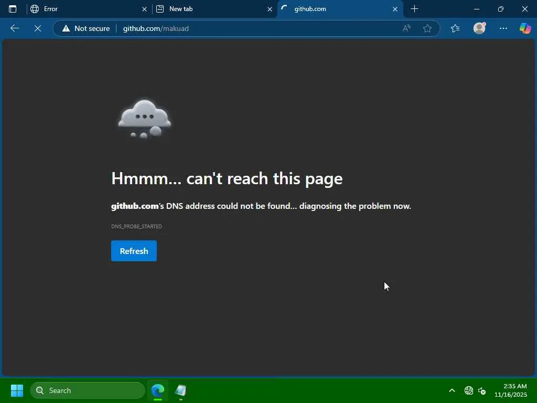
Task: Open network status globe in tray
Action: pyautogui.click(x=468, y=390)
